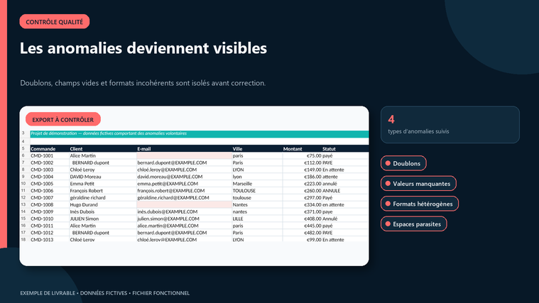
Task: Click the empty e-mail cell for CMD-1001
Action: coord(184,155)
